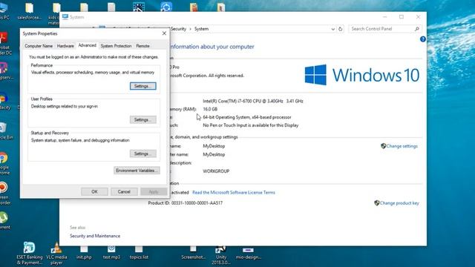Switch to Hardware tab
This screenshot has width=475, height=267.
(x=65, y=46)
